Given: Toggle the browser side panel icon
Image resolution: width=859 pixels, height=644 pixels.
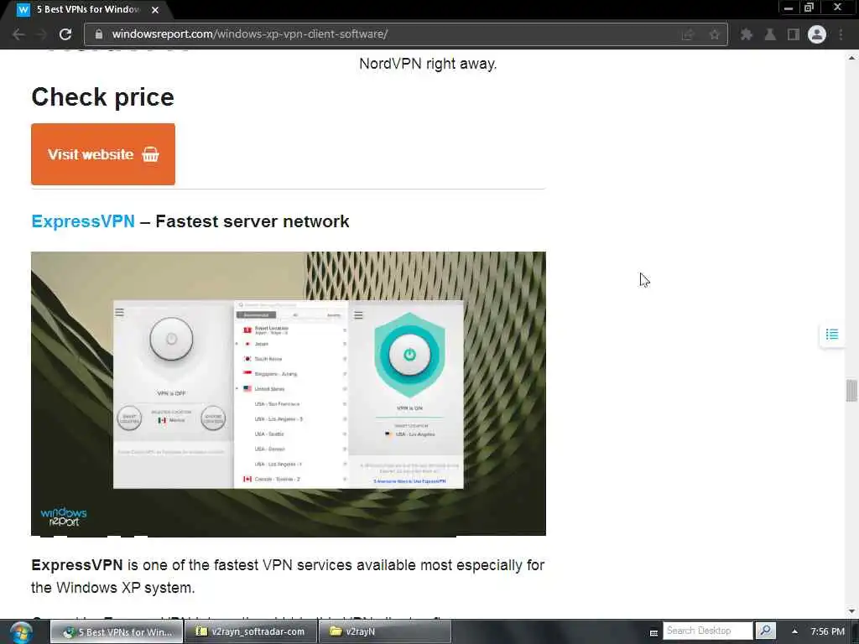Looking at the screenshot, I should click(x=794, y=34).
